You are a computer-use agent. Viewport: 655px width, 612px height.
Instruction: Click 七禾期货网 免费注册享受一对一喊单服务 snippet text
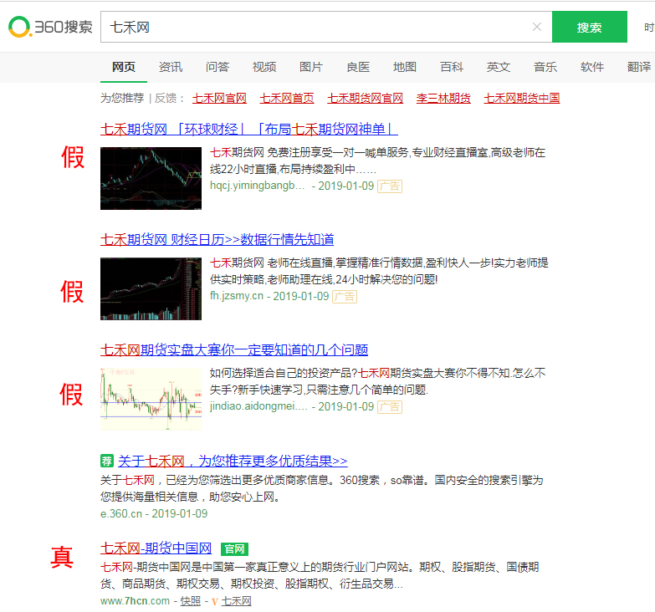click(x=377, y=161)
